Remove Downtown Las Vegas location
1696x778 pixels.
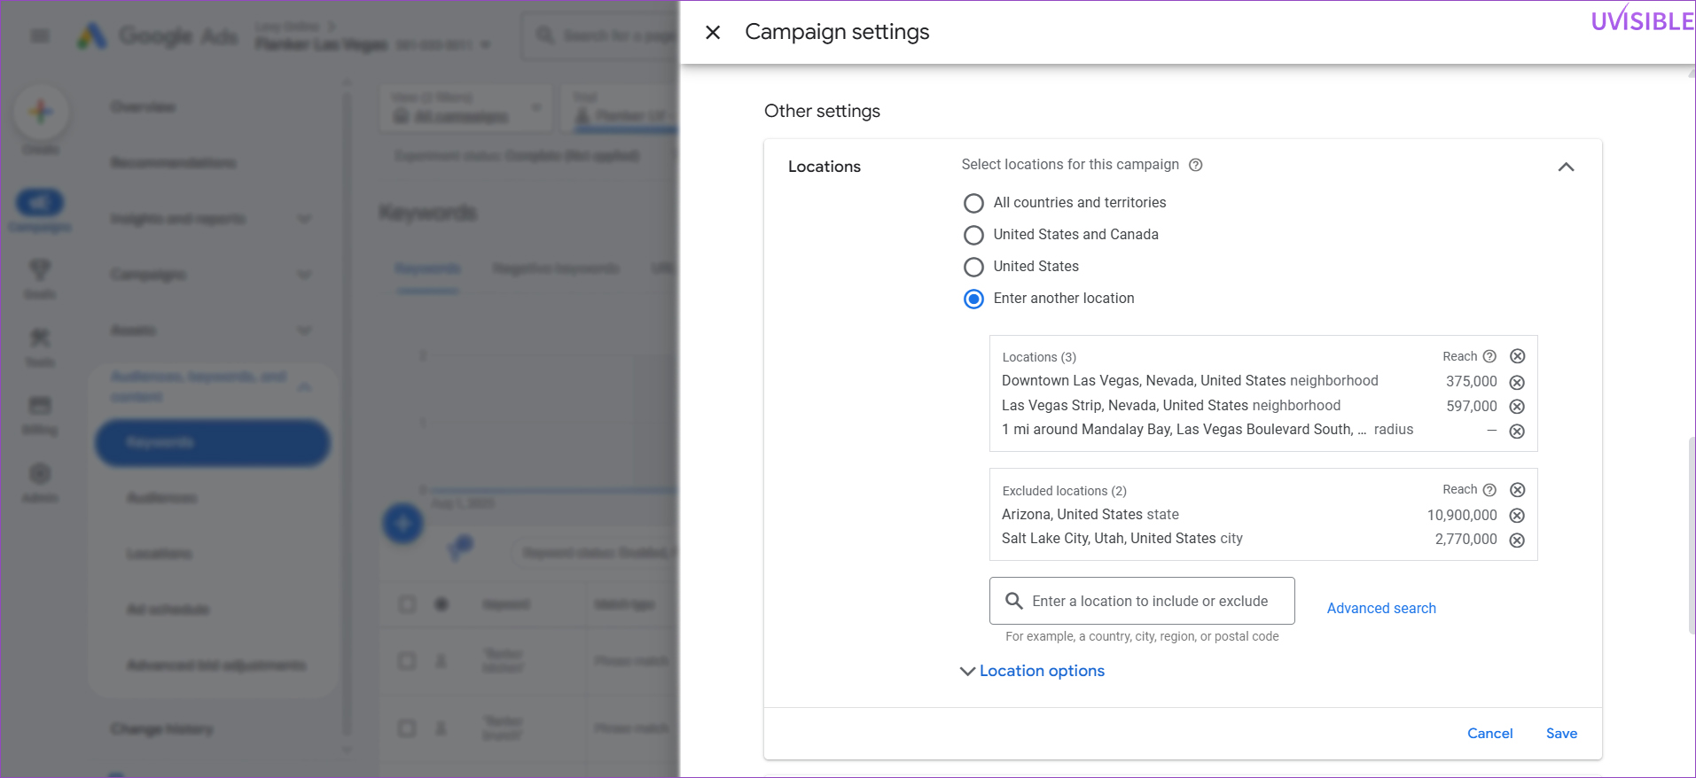point(1517,383)
